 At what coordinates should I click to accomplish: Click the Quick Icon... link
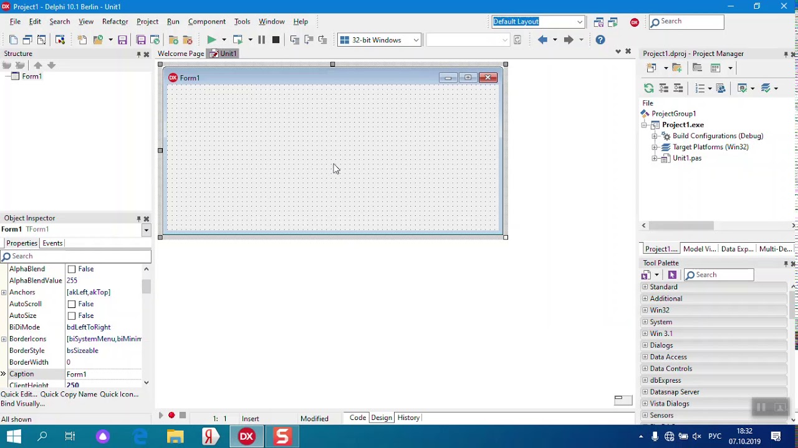(119, 394)
